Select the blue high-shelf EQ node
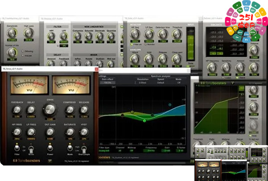Viewport: 268px width, 181px height. point(170,105)
